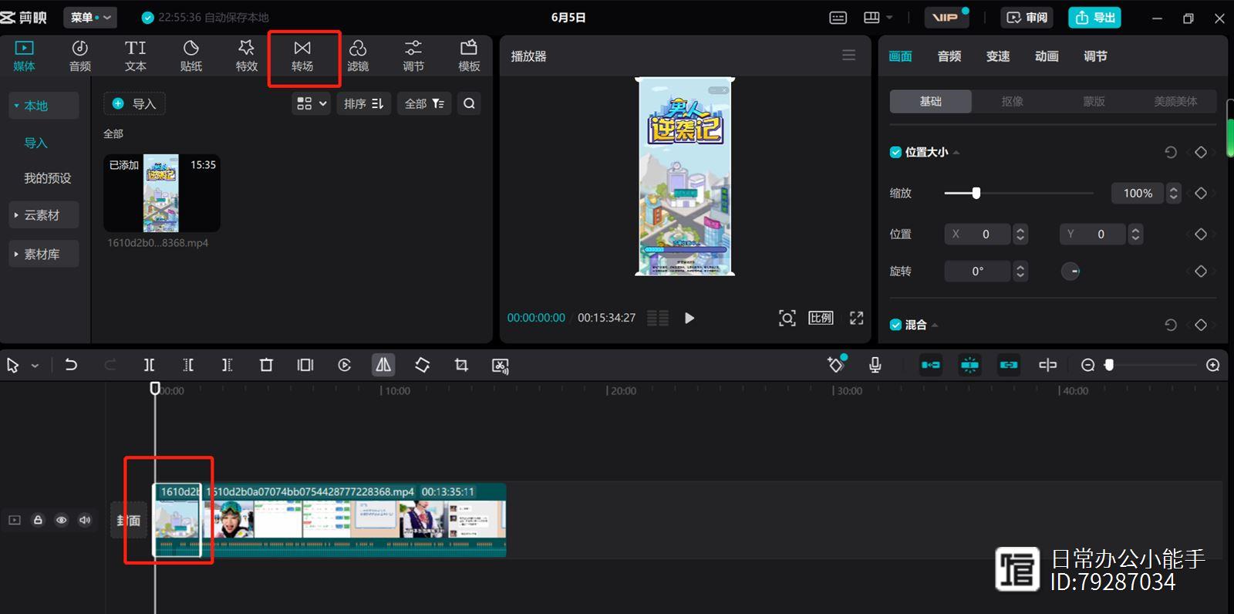Select the 1610d2b0...8368.mp4 media thumbnail
Viewport: 1234px width, 614px height.
(162, 193)
